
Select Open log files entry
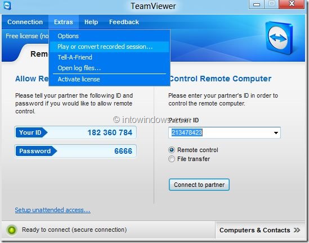[109, 68]
